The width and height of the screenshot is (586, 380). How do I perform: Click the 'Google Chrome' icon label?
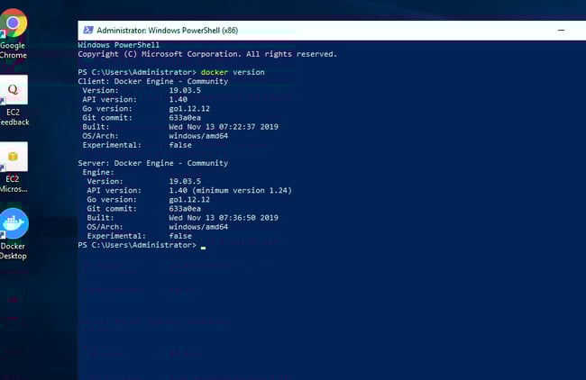(14, 50)
